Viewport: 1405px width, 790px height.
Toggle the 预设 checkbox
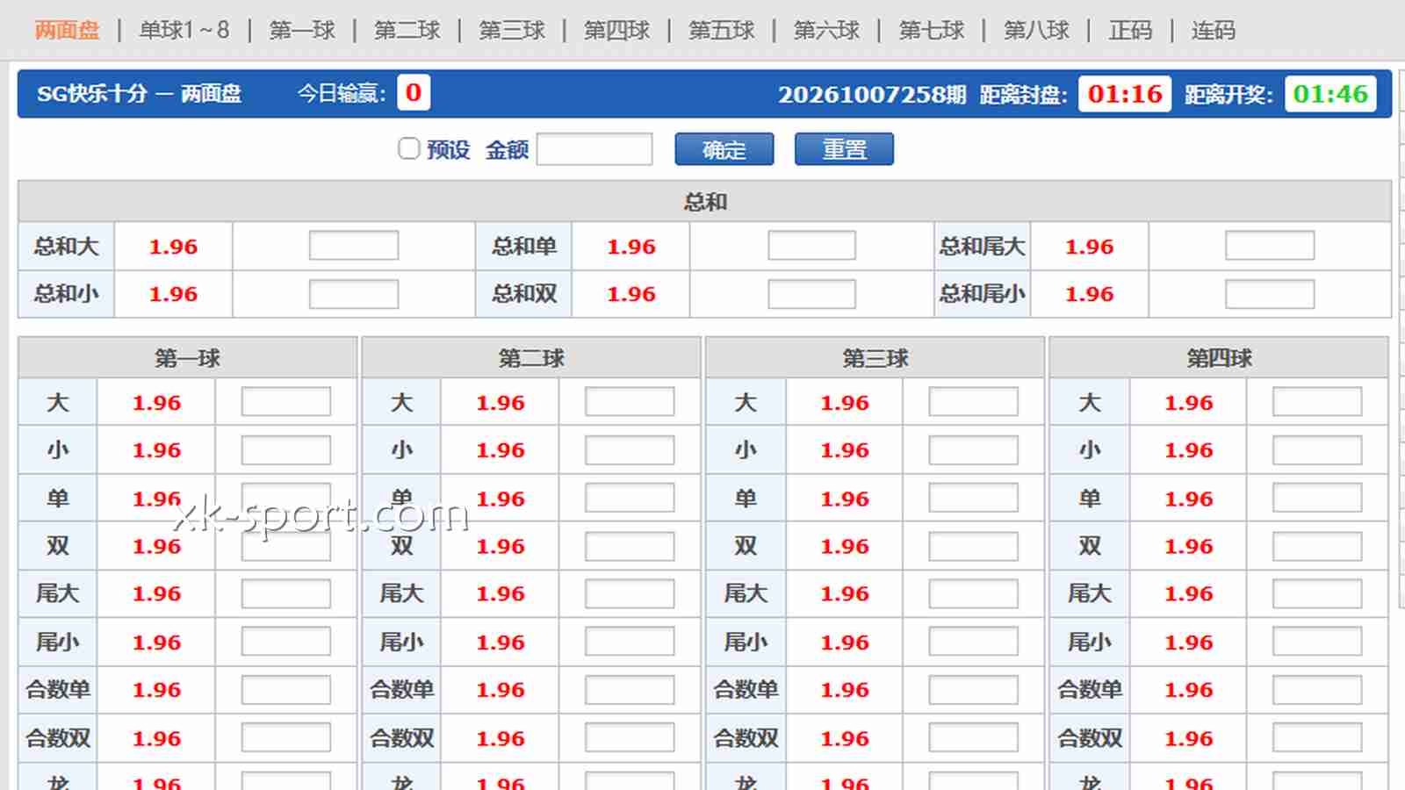(x=408, y=149)
